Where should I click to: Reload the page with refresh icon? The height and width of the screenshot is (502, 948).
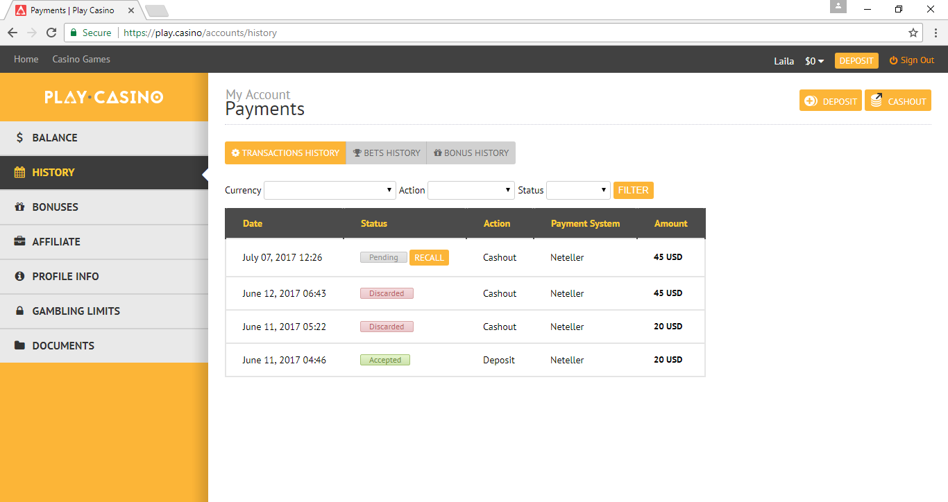pyautogui.click(x=51, y=33)
